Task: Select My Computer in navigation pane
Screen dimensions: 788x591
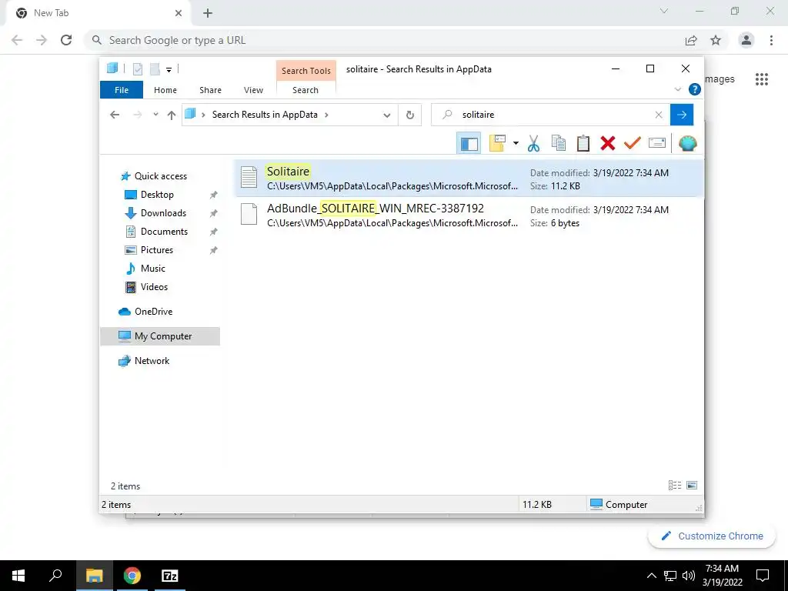Action: click(x=160, y=336)
